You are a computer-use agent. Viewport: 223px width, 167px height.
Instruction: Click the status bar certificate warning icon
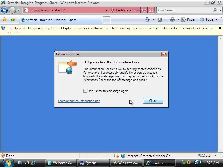[116, 156]
